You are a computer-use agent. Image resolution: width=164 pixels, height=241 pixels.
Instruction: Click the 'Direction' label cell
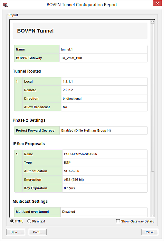click(x=42, y=99)
